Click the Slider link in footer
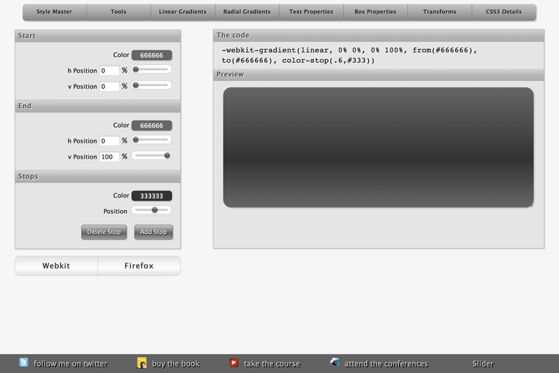 483,364
